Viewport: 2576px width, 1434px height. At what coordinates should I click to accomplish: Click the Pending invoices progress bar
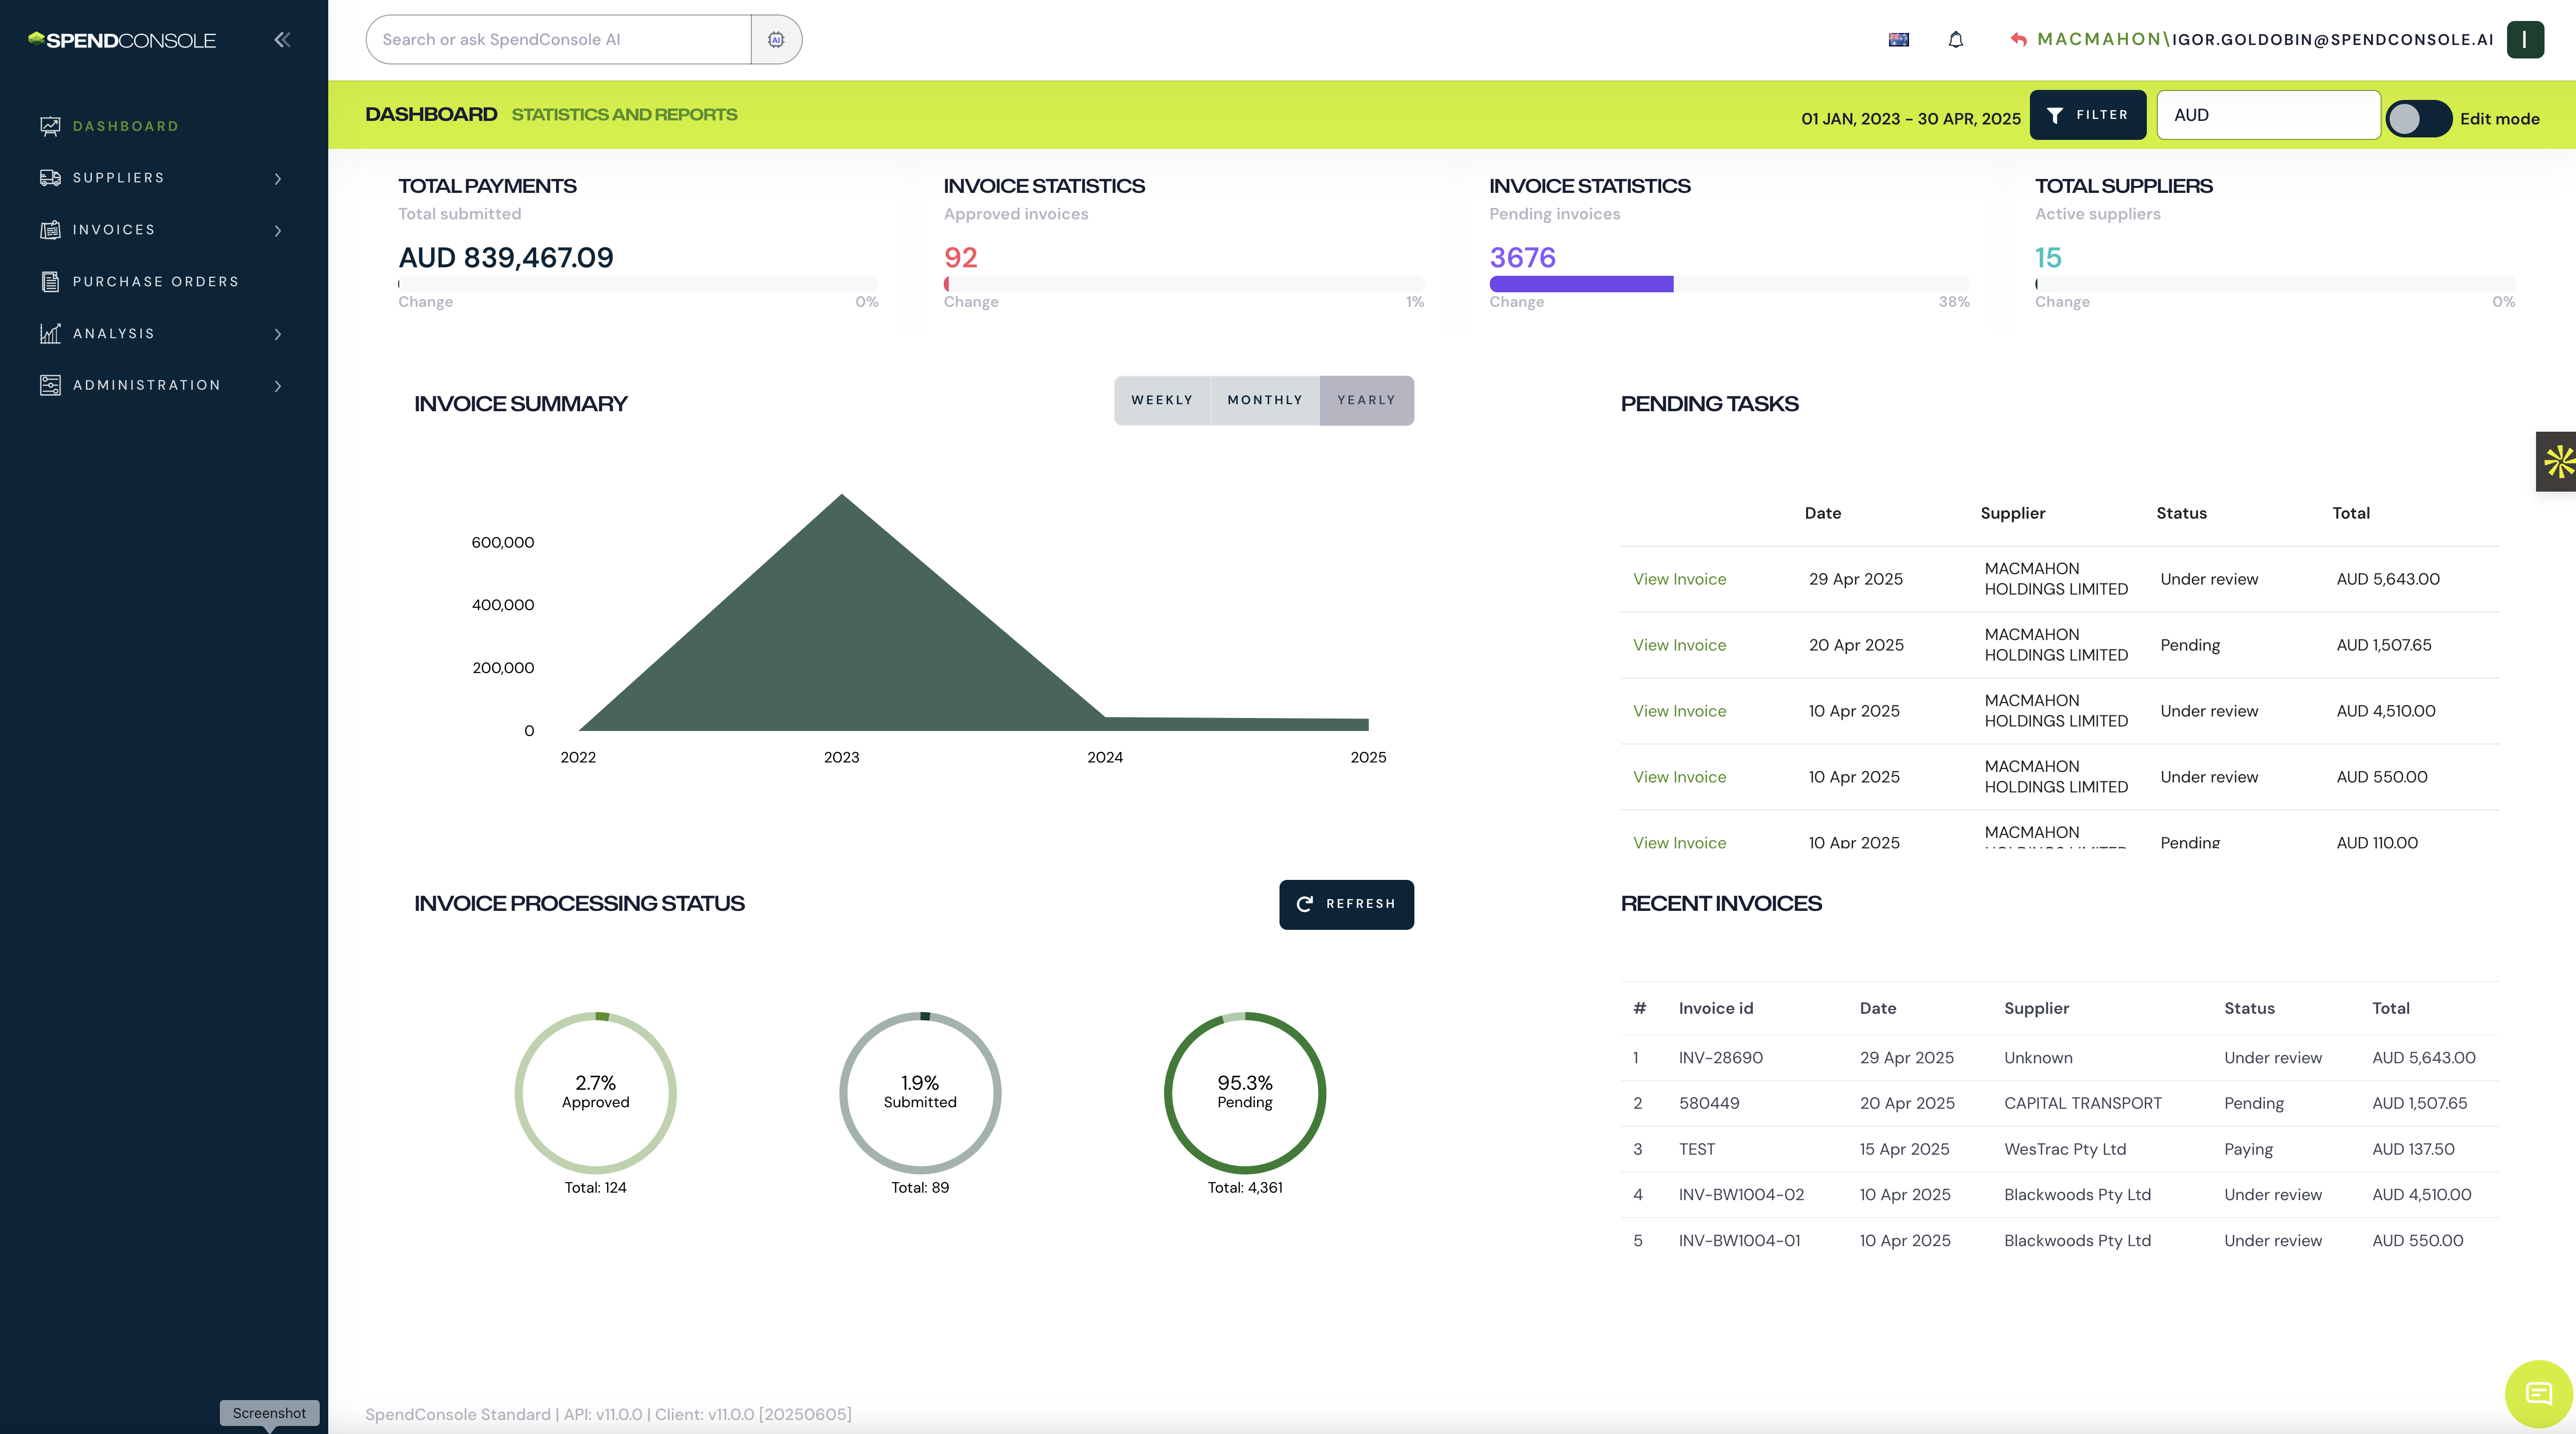(1728, 284)
